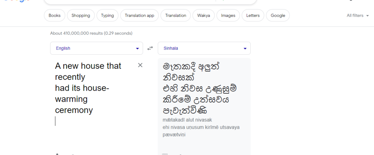Select the Translation filter chip
The height and width of the screenshot is (155, 374).
pos(176,15)
